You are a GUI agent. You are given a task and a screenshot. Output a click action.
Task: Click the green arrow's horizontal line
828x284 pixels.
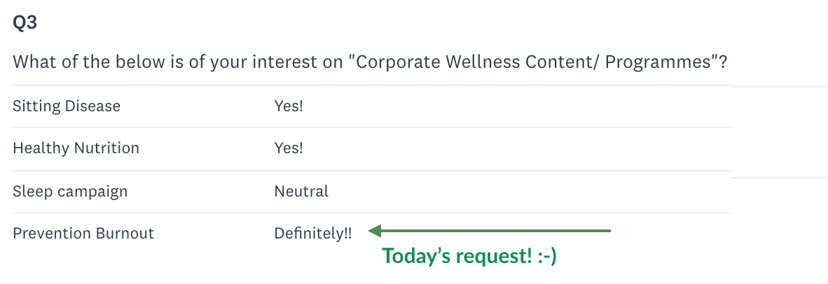point(497,230)
